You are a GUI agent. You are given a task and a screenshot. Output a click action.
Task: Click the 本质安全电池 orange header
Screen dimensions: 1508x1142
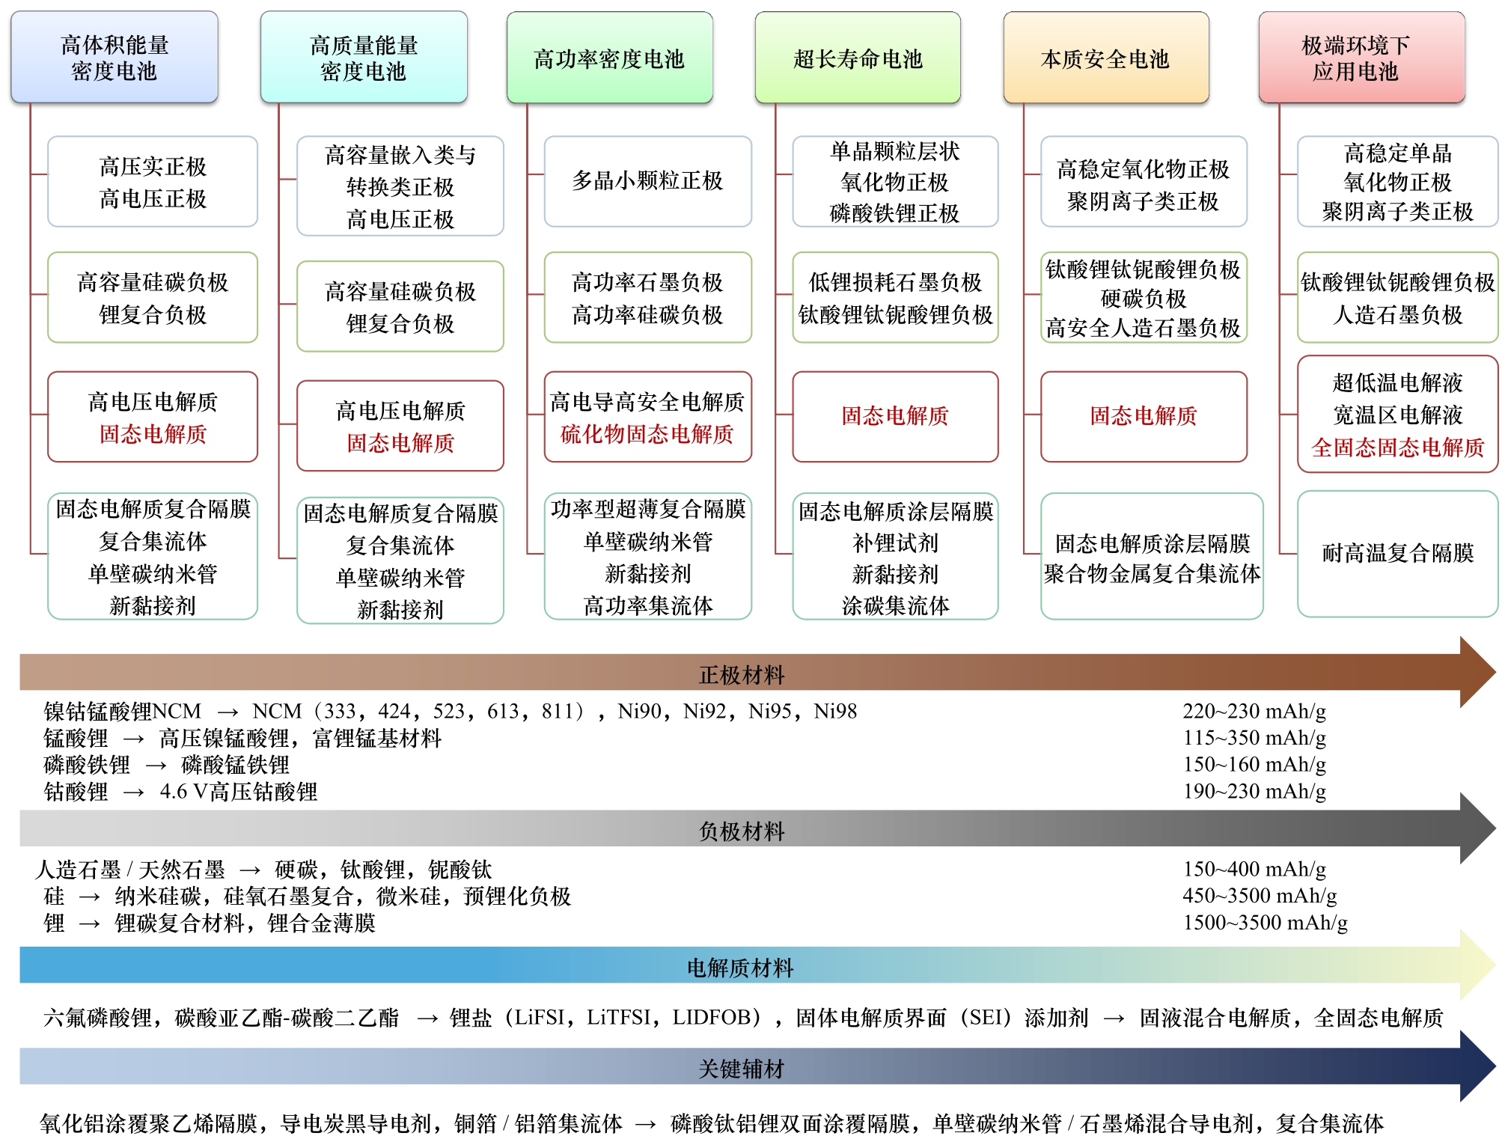click(x=1105, y=58)
